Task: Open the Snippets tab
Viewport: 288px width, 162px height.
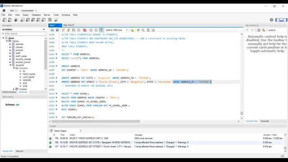Action: click(x=265, y=121)
